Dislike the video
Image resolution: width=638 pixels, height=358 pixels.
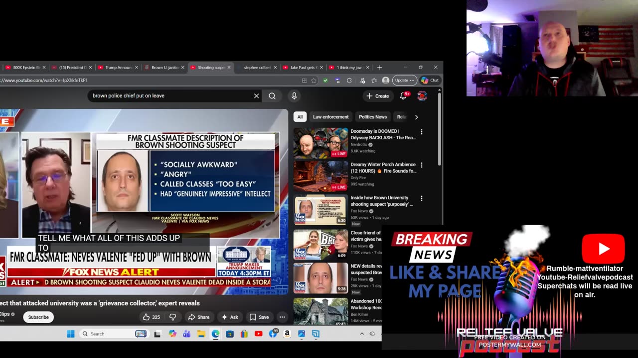tap(173, 317)
